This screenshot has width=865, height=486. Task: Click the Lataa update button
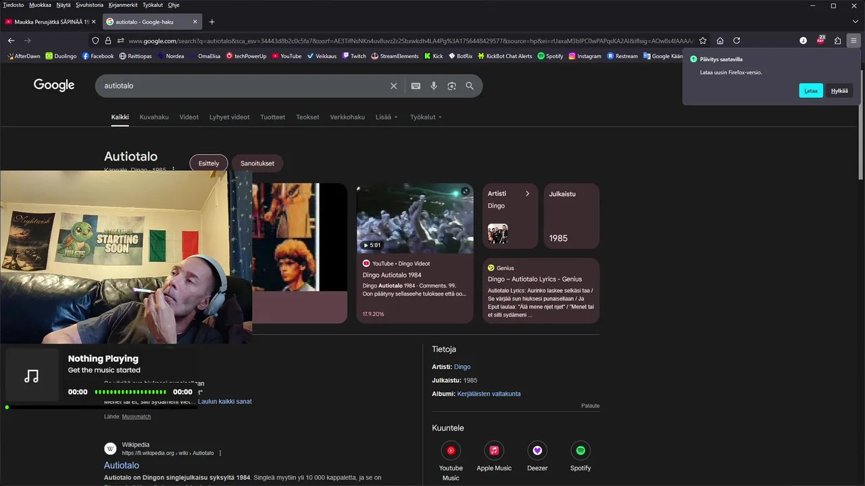point(811,90)
